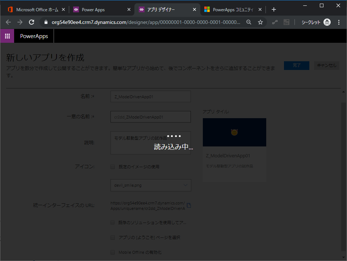
Task: Click the 完了 button
Action: coord(297,66)
